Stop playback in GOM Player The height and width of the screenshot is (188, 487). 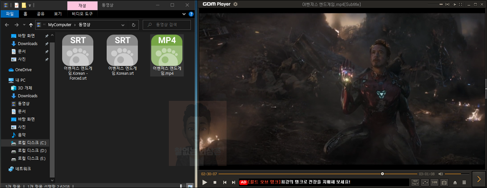[215, 182]
